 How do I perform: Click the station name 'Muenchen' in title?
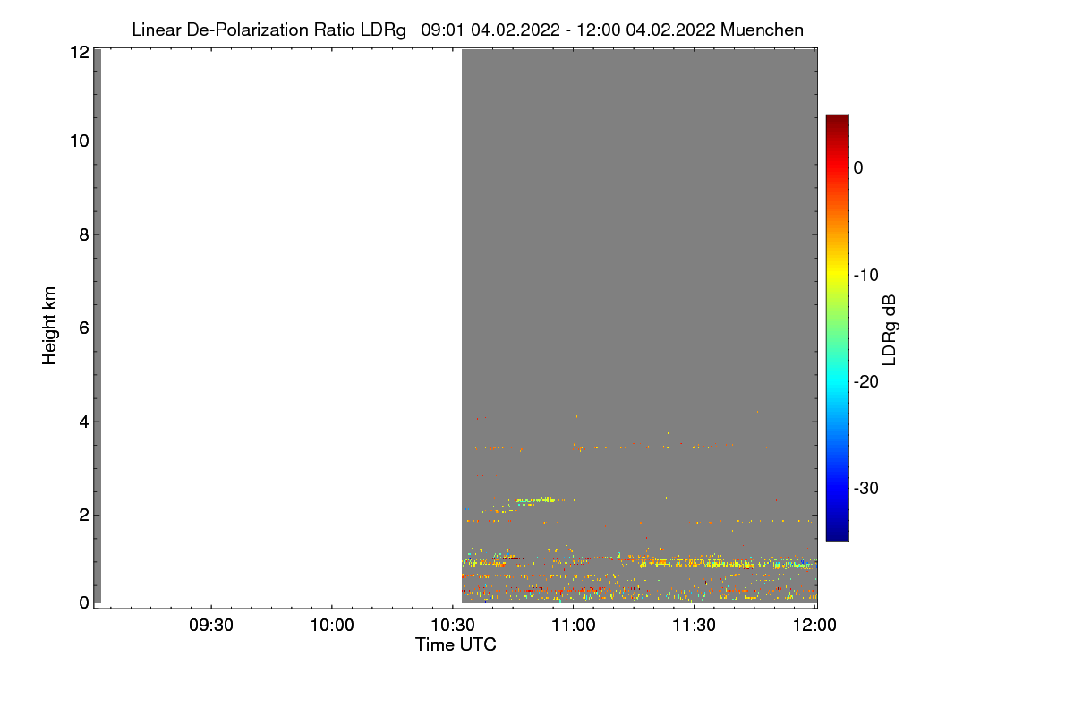click(762, 30)
